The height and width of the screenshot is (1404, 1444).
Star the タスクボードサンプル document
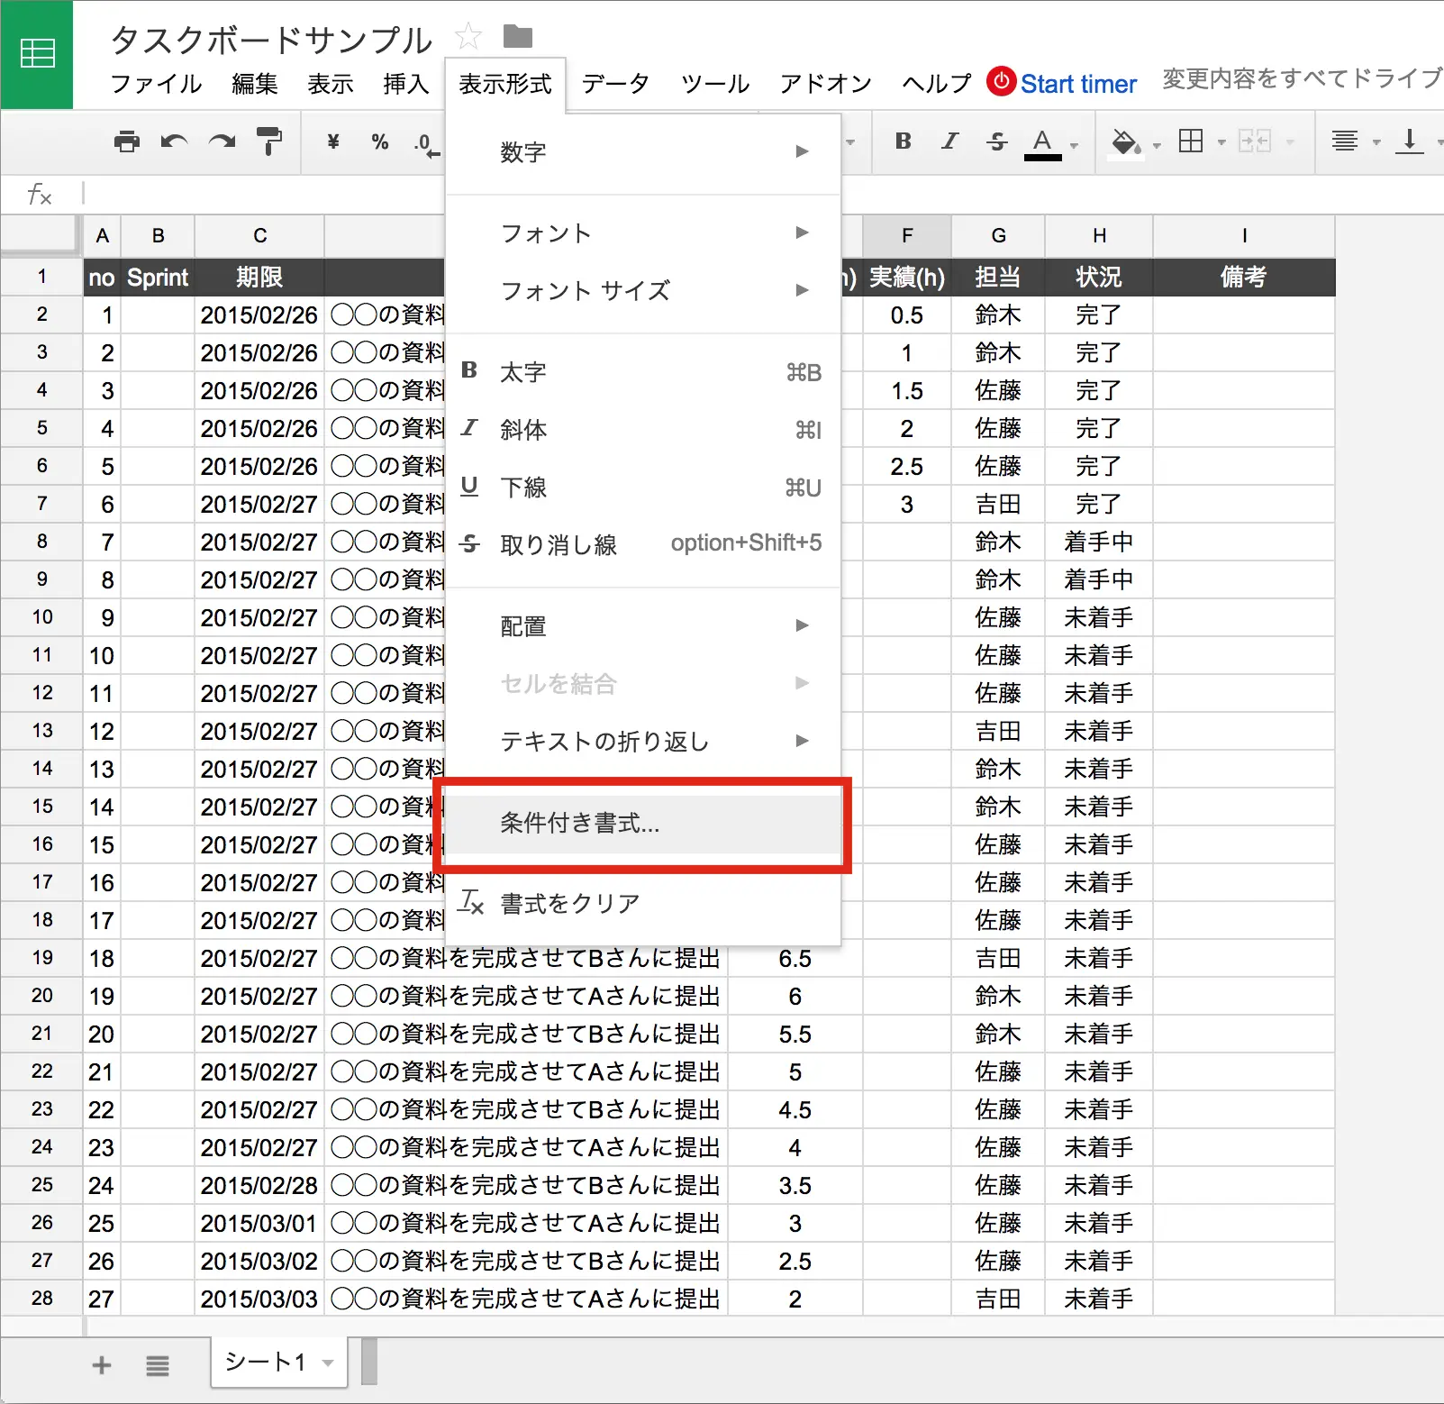coord(468,37)
